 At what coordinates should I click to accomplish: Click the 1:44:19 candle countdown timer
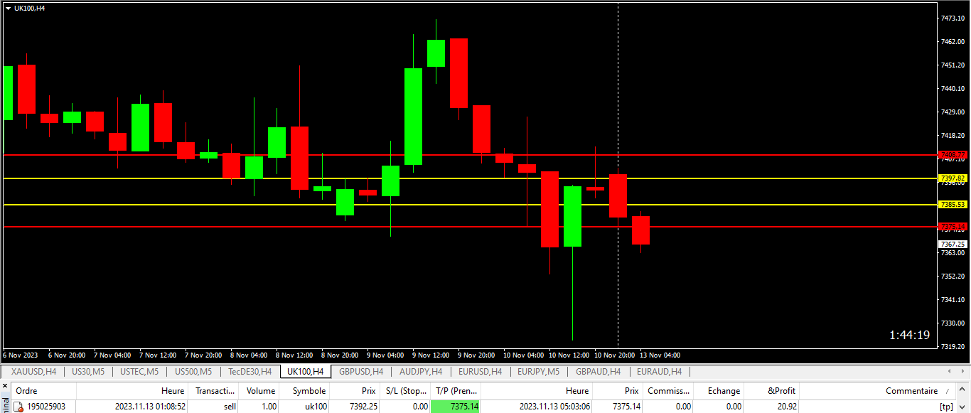point(909,335)
